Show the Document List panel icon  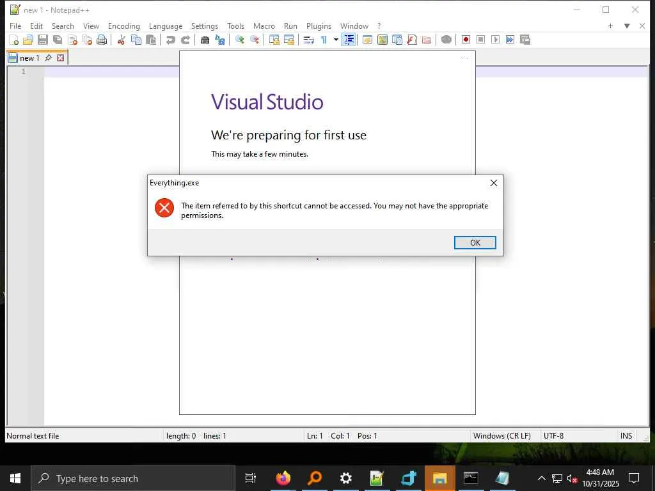[x=397, y=40]
